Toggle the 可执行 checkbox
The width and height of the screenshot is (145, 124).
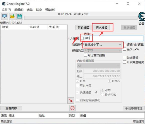pyautogui.click(x=109, y=81)
